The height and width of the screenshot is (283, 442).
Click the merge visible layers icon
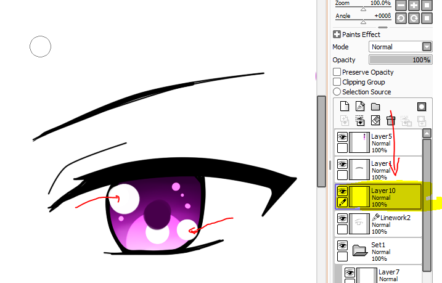[x=406, y=121]
